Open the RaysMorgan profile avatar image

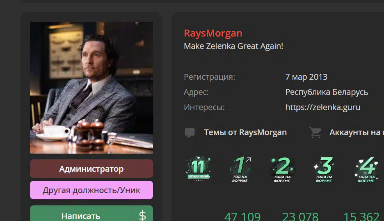(x=91, y=87)
